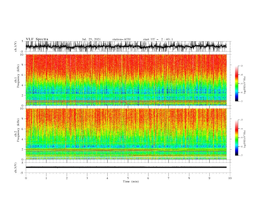259x200 pixels.
Task: Click the "VLF Spectra" title text
Action: tap(37, 39)
